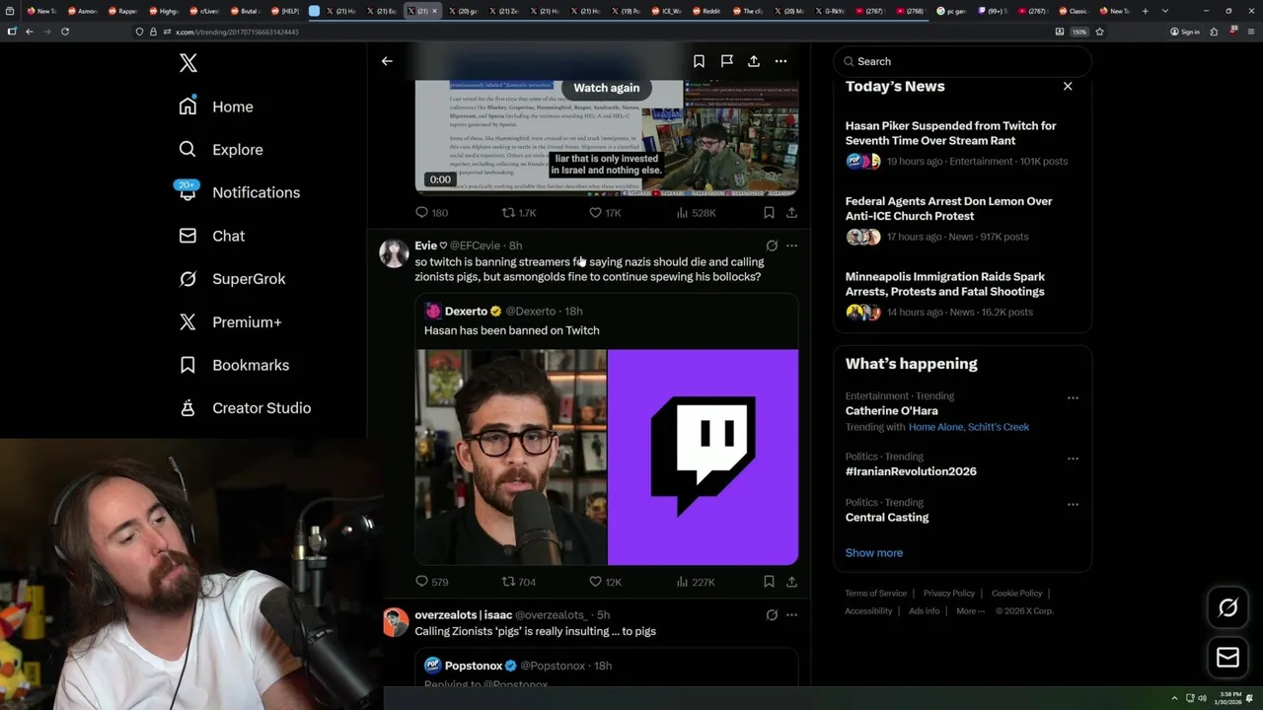Bookmark the post with 528K views

(x=769, y=212)
